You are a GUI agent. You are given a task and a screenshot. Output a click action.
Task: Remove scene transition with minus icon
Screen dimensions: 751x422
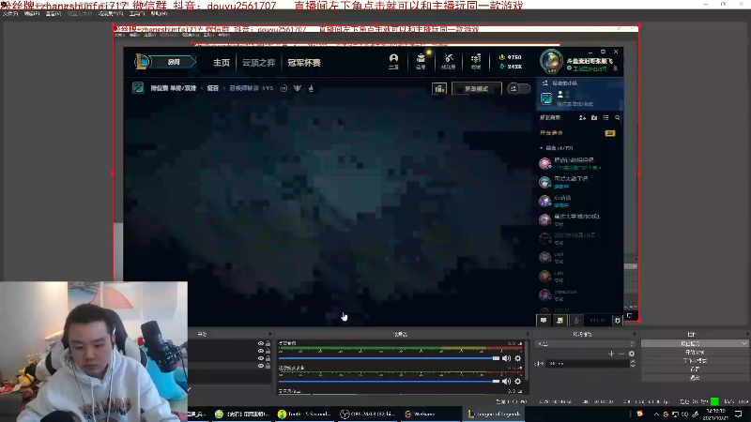click(x=621, y=354)
